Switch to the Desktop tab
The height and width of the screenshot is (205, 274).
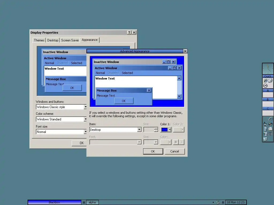click(x=53, y=40)
